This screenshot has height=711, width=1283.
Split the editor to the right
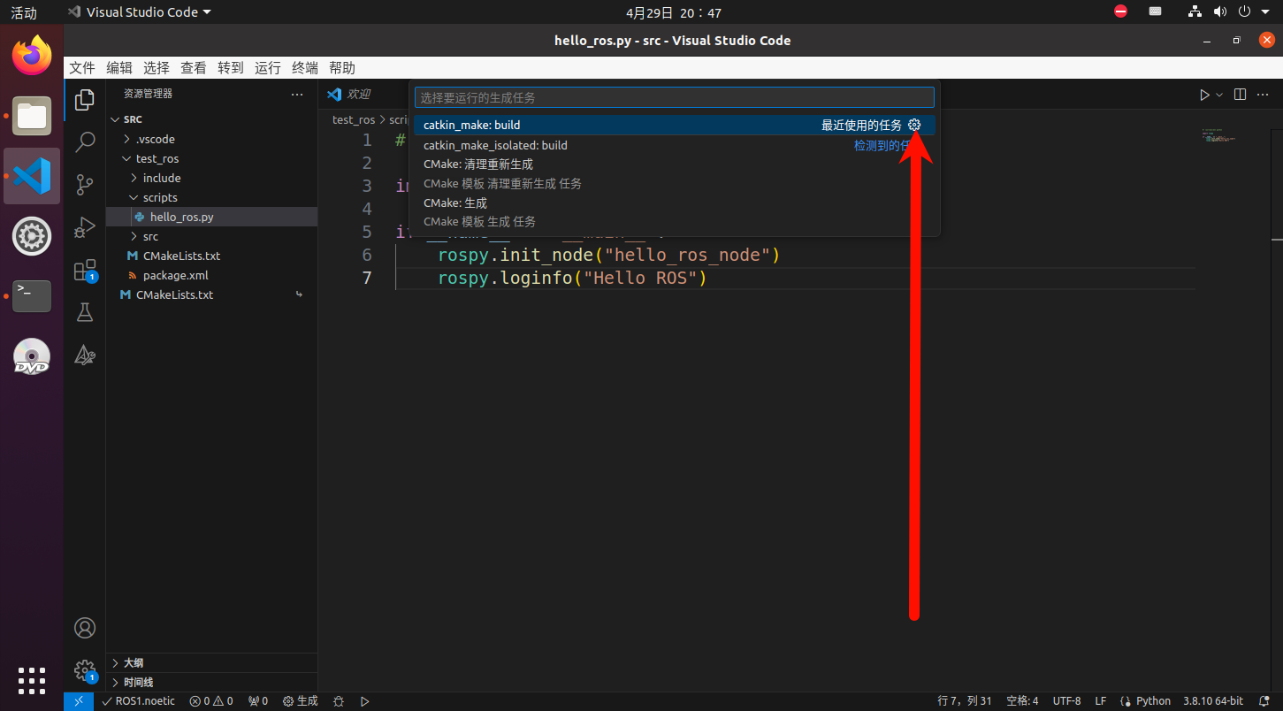1240,95
